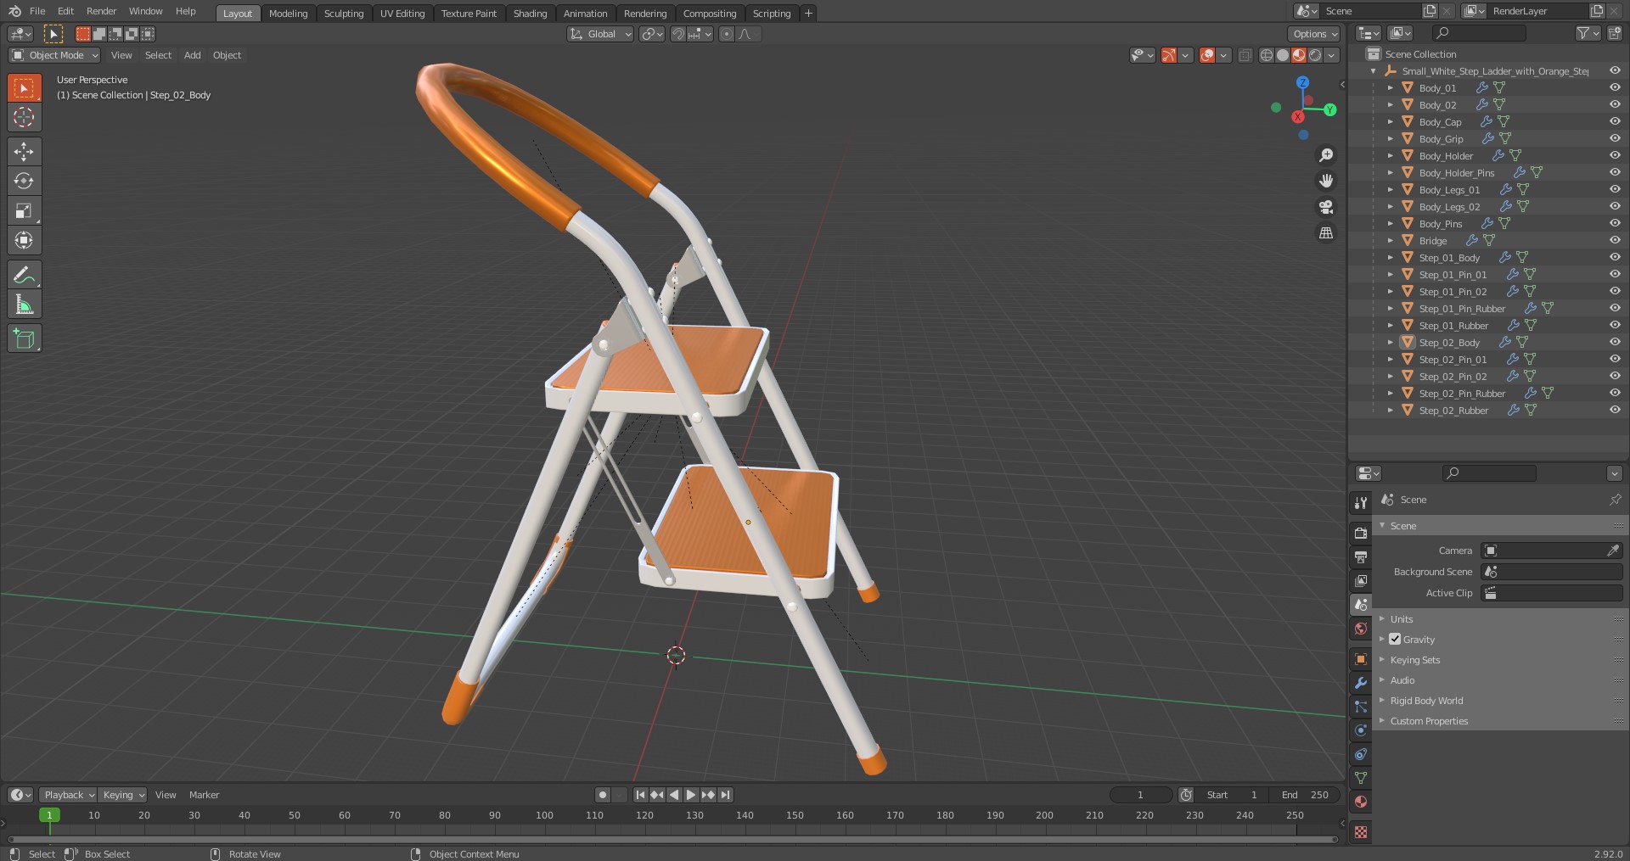The height and width of the screenshot is (861, 1630).
Task: Open the Physics properties tab
Action: tap(1361, 730)
